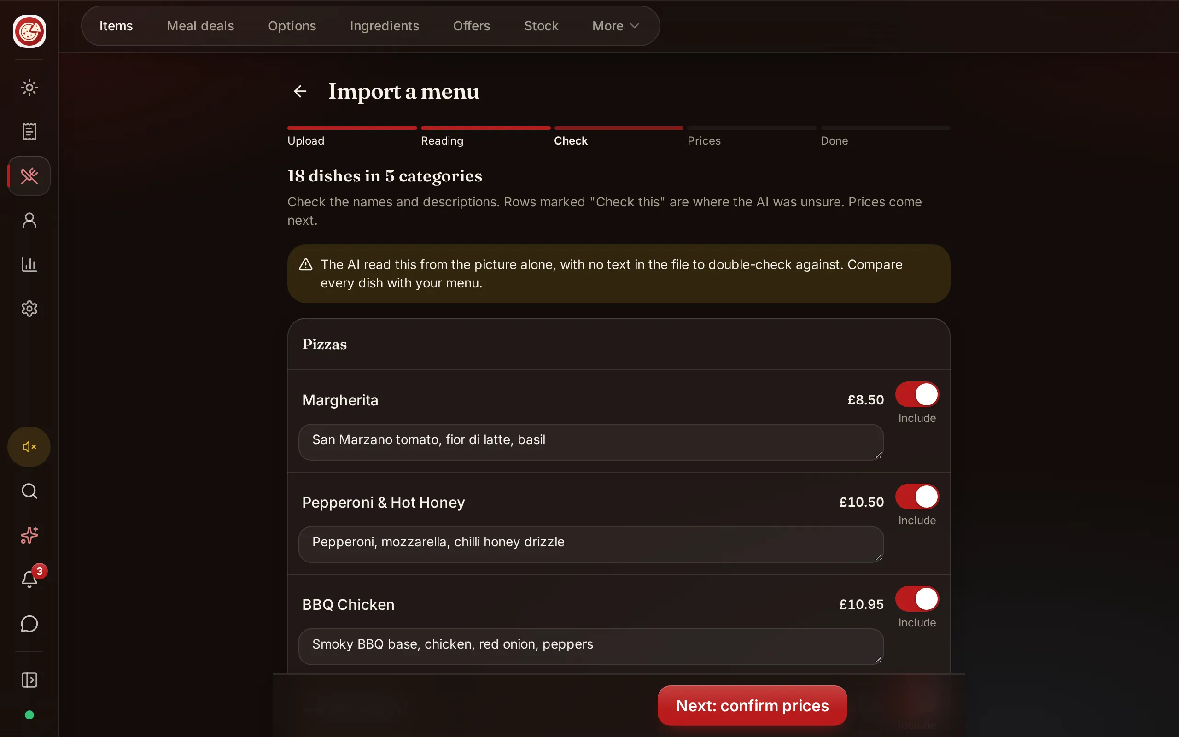Viewport: 1179px width, 737px height.
Task: Click the green status dot
Action: [29, 715]
